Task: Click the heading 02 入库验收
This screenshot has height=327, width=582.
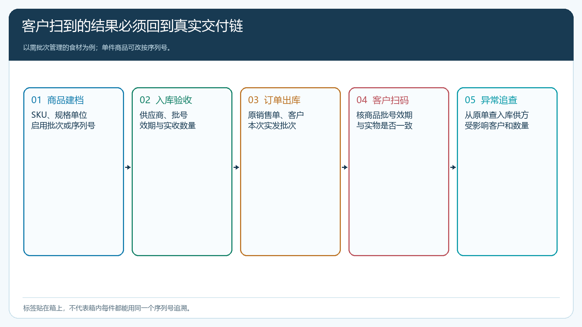Action: coord(166,100)
